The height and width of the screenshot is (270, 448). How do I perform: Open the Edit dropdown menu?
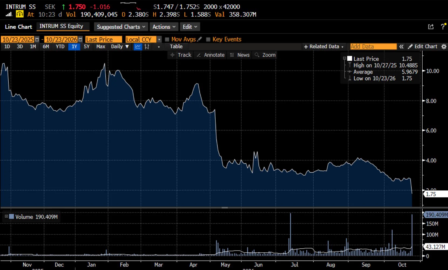190,27
